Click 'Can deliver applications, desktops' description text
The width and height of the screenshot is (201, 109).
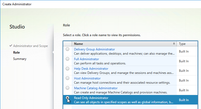(124, 54)
